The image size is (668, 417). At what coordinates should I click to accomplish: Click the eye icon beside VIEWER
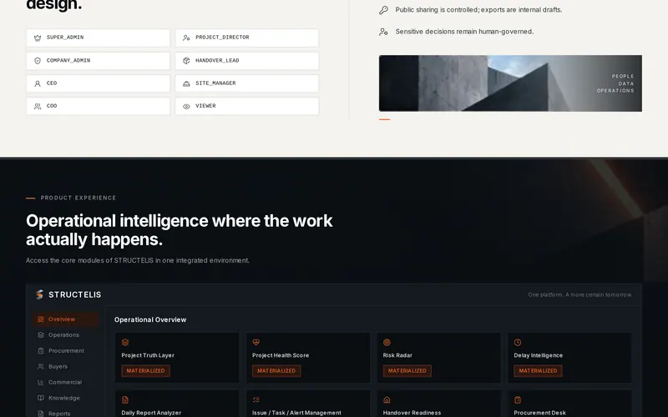pyautogui.click(x=186, y=107)
